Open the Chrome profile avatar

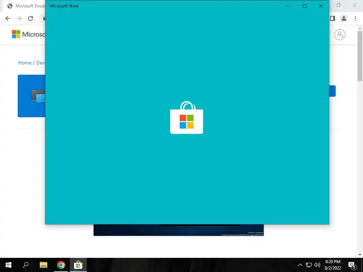point(344,18)
